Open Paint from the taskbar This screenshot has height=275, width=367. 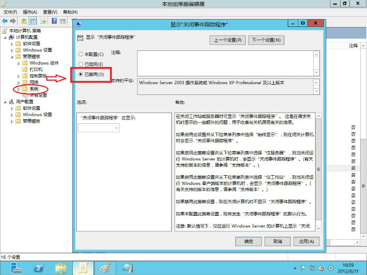[105, 268]
